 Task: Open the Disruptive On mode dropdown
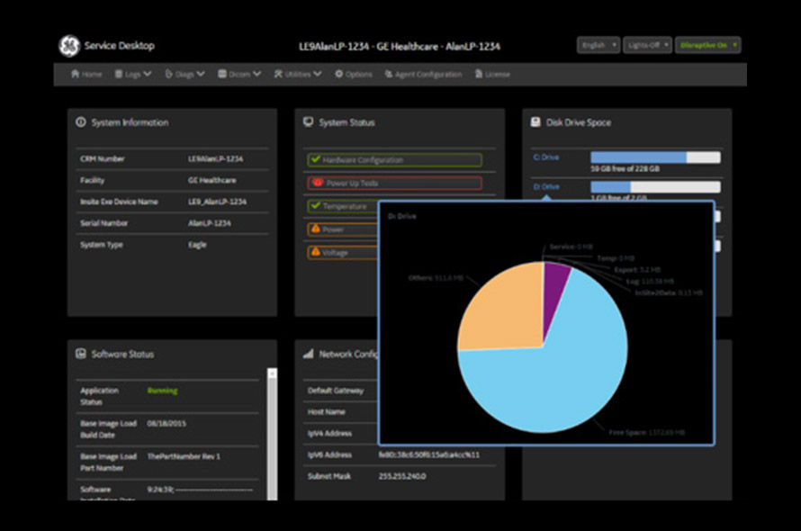coord(707,45)
